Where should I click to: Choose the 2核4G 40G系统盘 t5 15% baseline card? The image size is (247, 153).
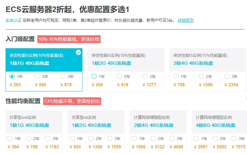208,60
